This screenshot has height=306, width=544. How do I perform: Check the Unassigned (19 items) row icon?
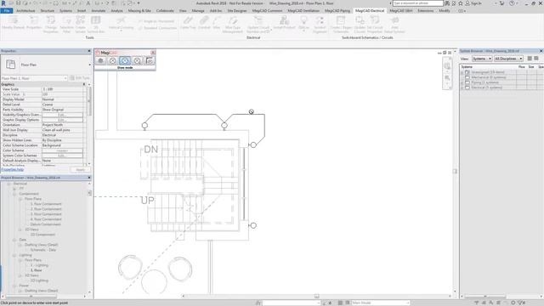[467, 72]
